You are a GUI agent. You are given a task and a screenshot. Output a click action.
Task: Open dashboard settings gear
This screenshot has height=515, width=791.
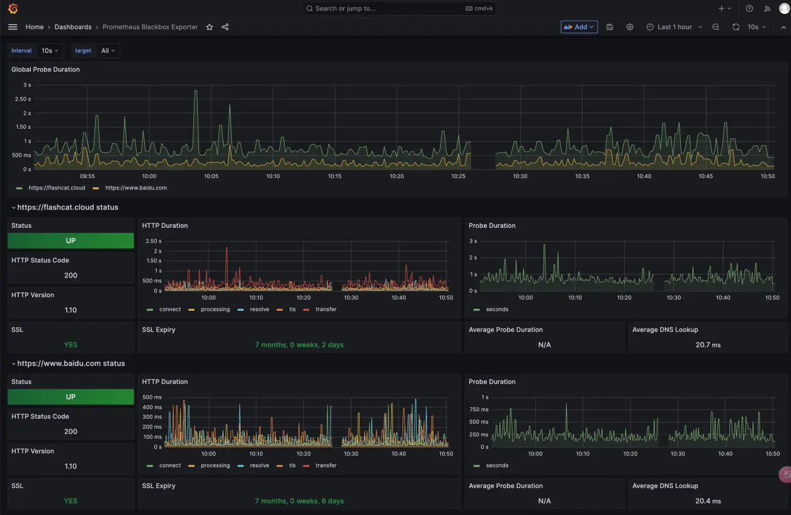pyautogui.click(x=630, y=27)
